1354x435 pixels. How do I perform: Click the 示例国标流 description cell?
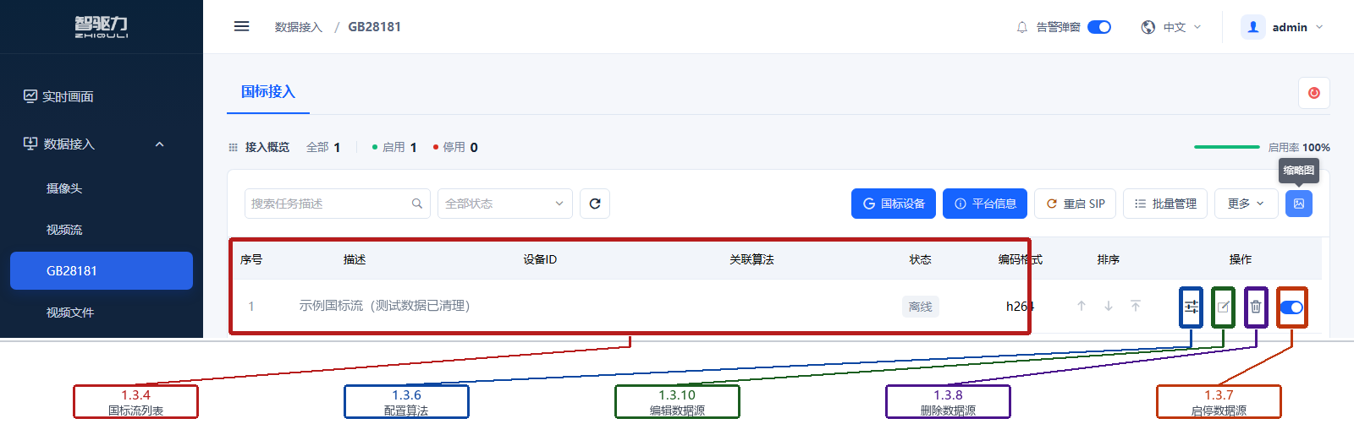coord(384,306)
